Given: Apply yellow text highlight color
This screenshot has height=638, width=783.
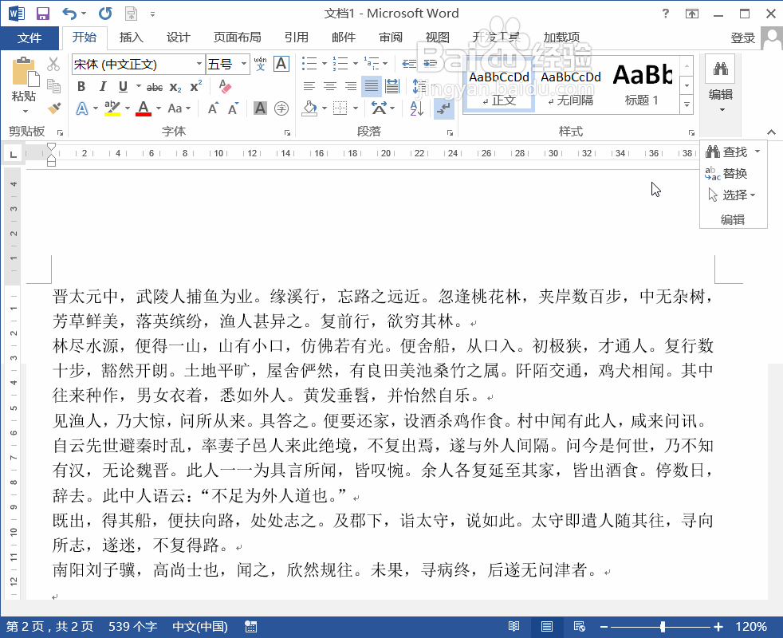Looking at the screenshot, I should click(112, 108).
